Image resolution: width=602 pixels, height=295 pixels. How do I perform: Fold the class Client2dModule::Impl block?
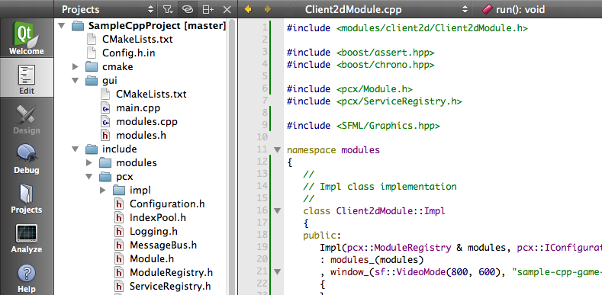point(276,211)
